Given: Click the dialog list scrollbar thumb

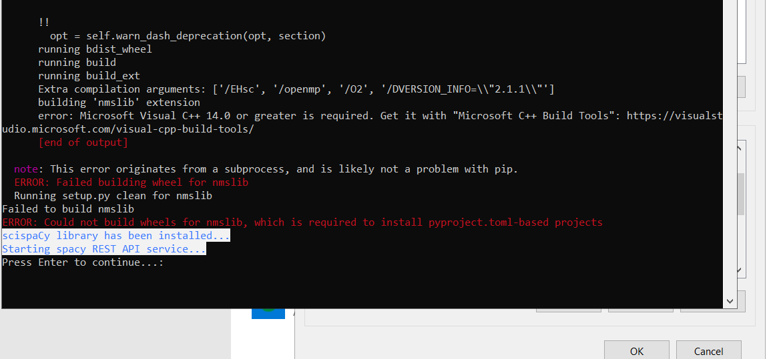Looking at the screenshot, I should [x=740, y=194].
